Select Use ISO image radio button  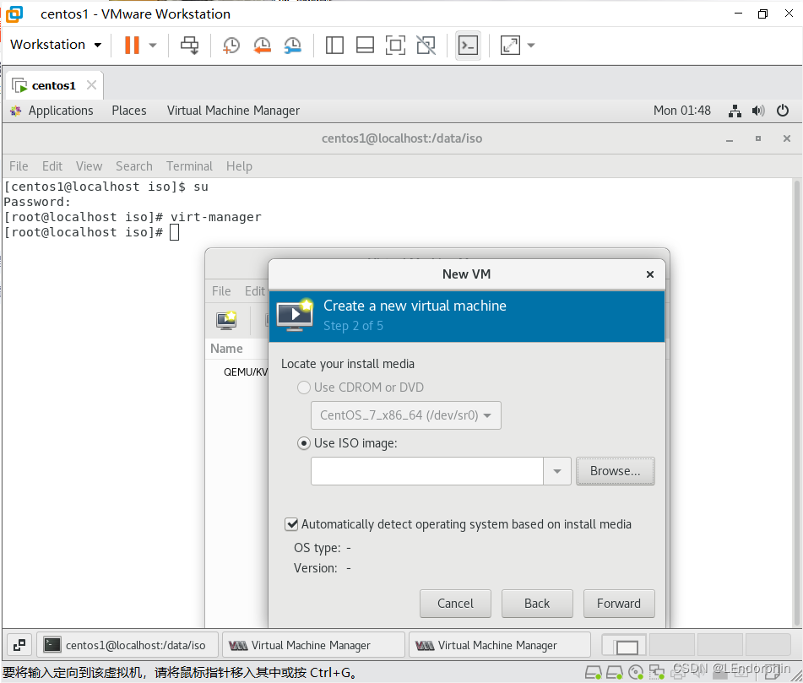(304, 443)
